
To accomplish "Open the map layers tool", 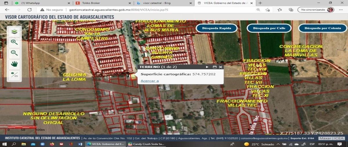I will [14, 32].
